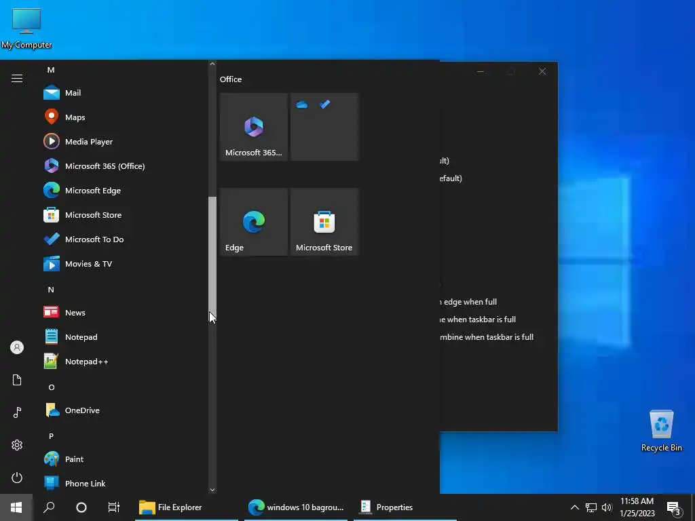Click the Power button in Start sidebar
This screenshot has height=521, width=695.
coord(17,478)
